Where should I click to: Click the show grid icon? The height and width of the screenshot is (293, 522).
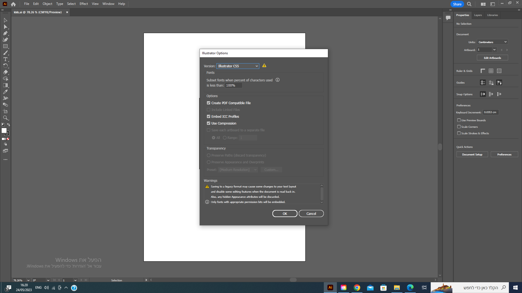click(491, 71)
